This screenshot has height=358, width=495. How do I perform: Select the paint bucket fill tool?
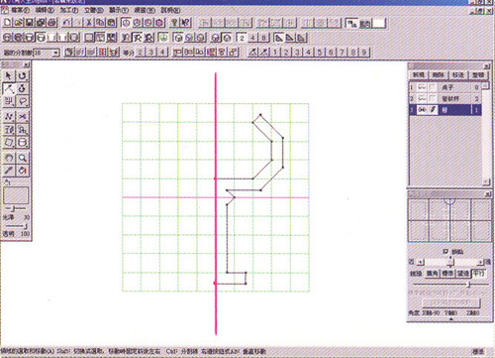pyautogui.click(x=23, y=171)
